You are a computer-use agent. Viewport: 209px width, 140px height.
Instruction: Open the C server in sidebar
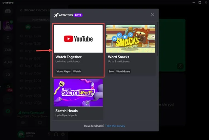(8, 38)
